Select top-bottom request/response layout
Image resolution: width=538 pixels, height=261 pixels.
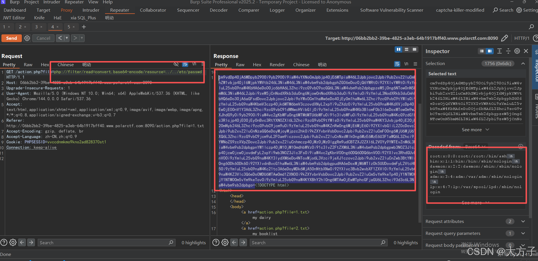tap(407, 49)
